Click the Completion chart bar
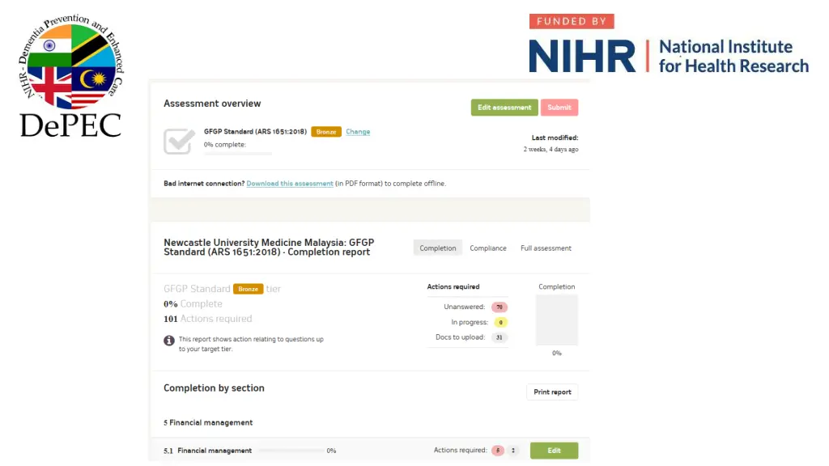 click(x=557, y=320)
